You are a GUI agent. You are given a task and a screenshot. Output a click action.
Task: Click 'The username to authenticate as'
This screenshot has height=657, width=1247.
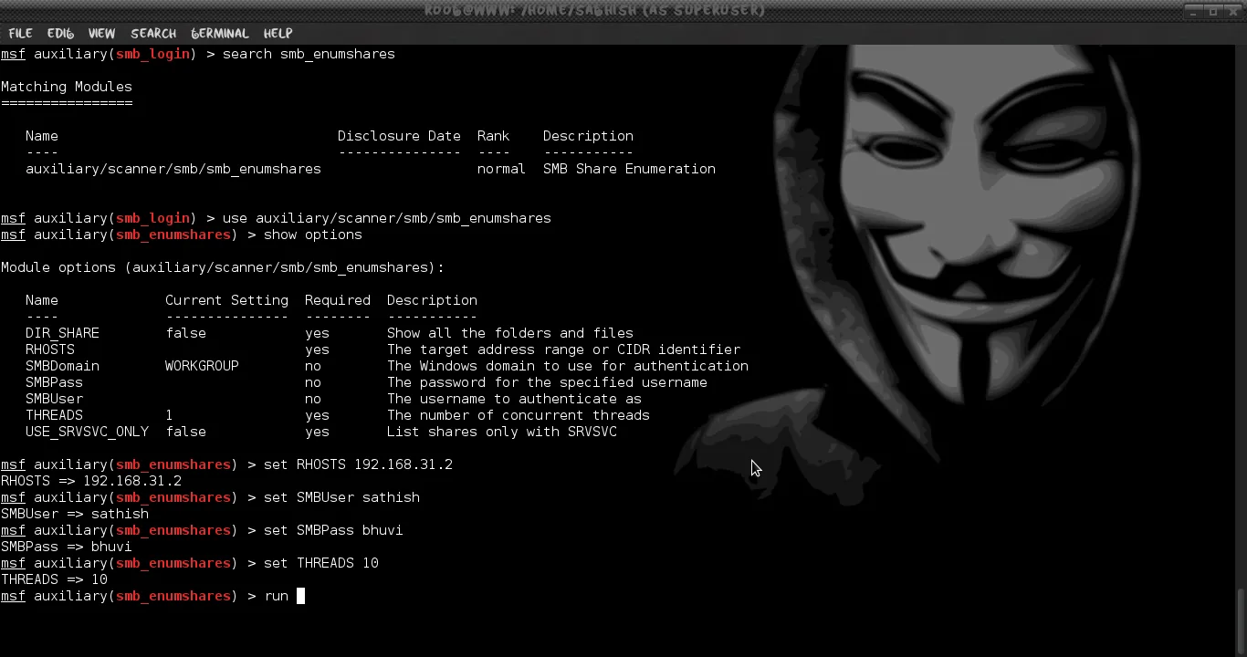tap(514, 399)
